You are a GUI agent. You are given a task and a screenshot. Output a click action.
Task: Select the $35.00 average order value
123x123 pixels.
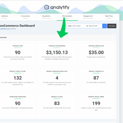pyautogui.click(x=96, y=52)
